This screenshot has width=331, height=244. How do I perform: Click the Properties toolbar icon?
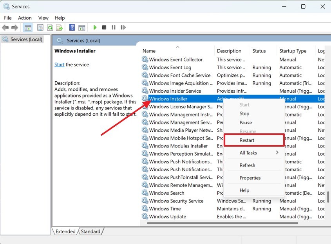point(40,27)
